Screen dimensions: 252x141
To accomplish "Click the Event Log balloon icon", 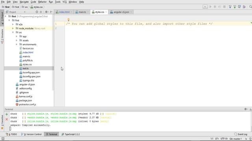I will [x=235, y=134].
